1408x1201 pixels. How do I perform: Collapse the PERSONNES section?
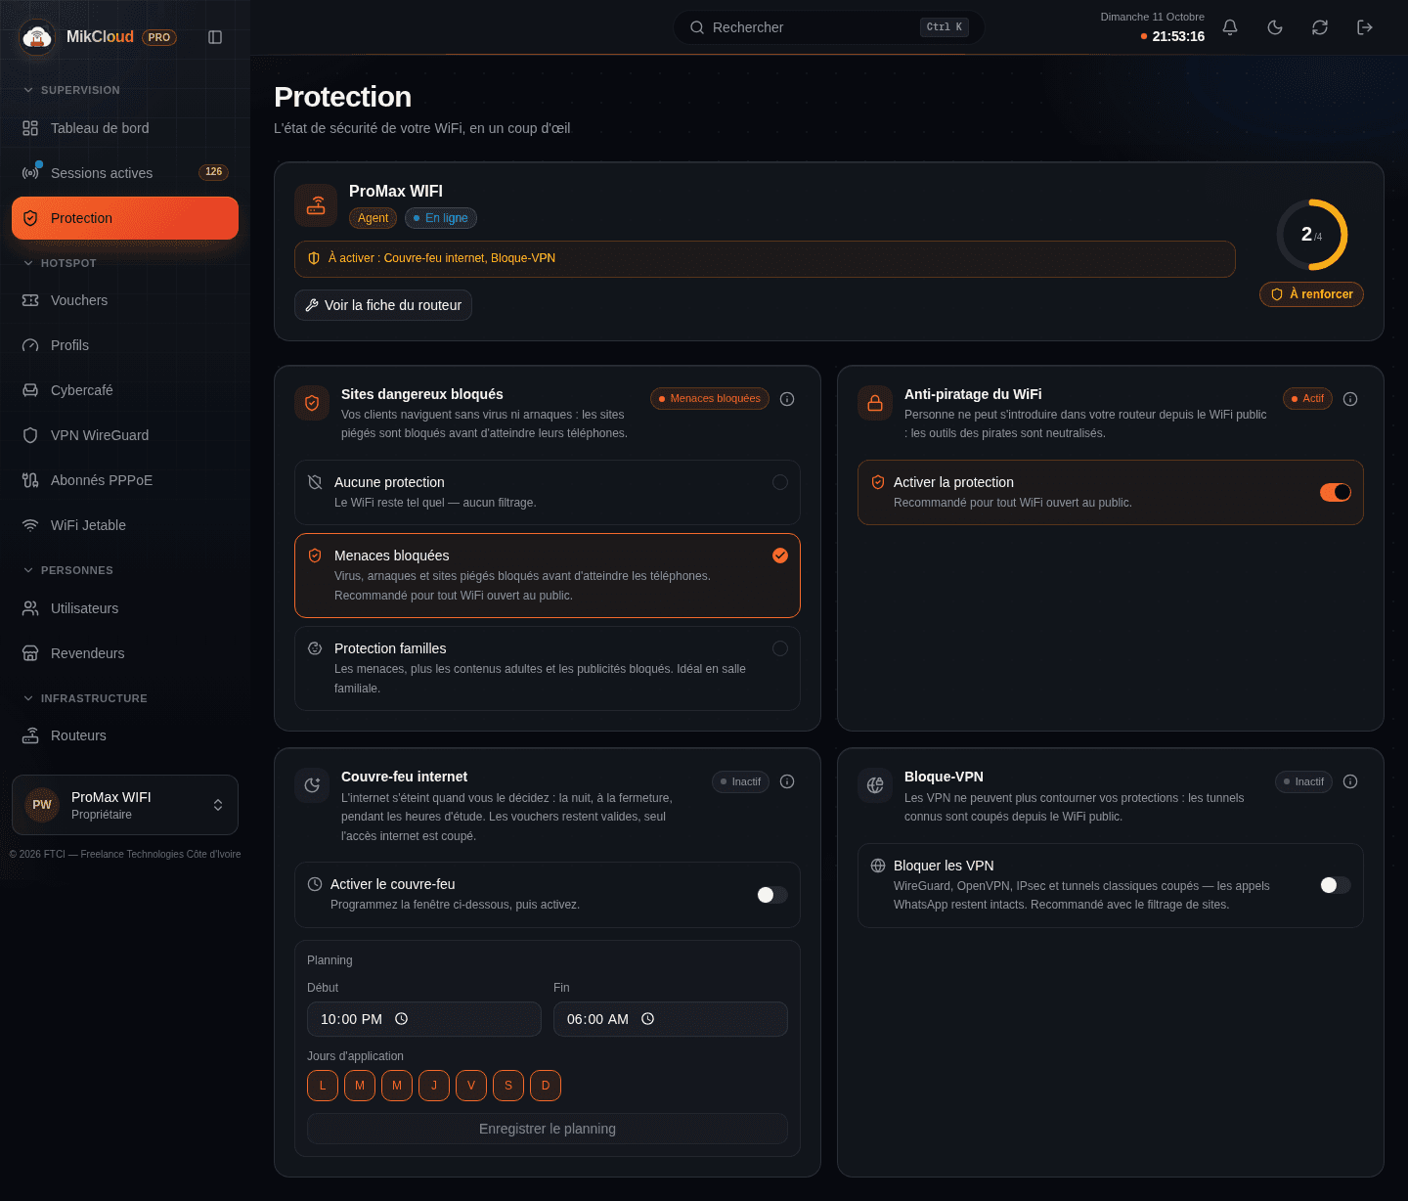tap(68, 570)
